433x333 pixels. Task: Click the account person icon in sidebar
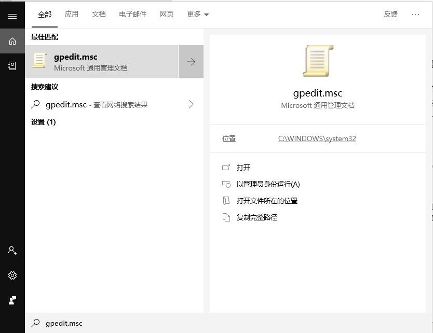click(x=12, y=251)
